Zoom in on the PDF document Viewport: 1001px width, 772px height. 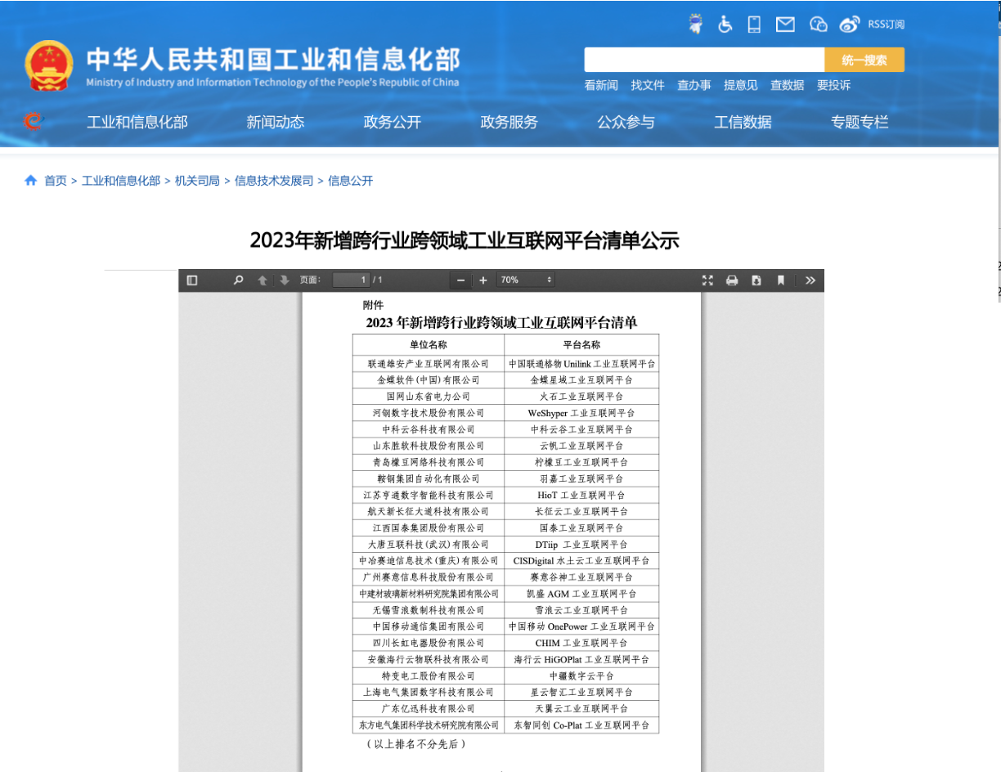[x=483, y=280]
